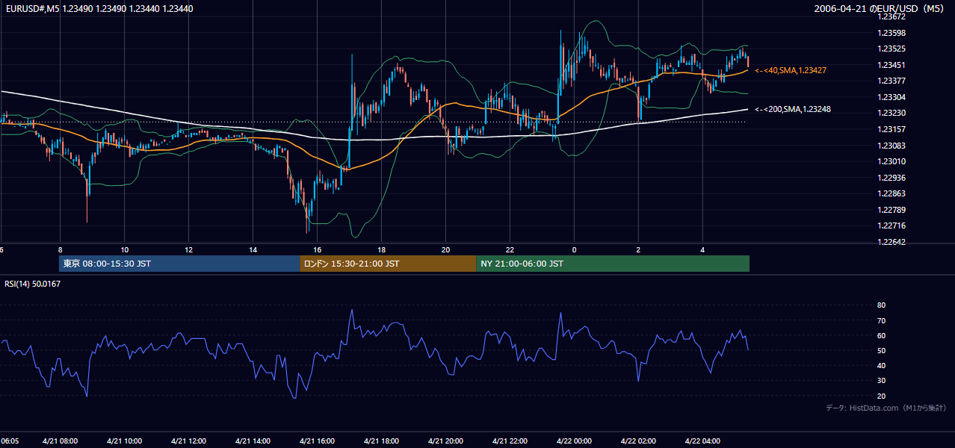Click RSI scale level 50
Viewport: 955px width, 448px height.
pyautogui.click(x=881, y=350)
